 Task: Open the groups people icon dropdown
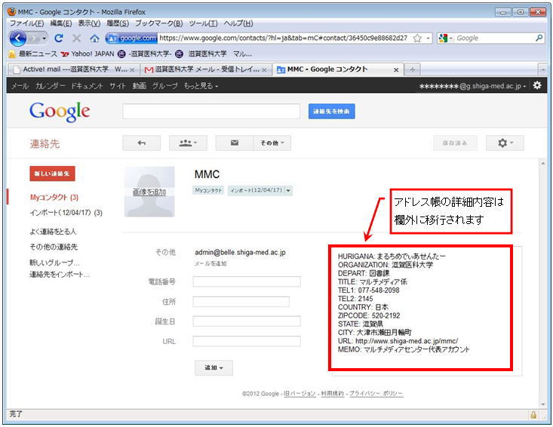tap(188, 143)
